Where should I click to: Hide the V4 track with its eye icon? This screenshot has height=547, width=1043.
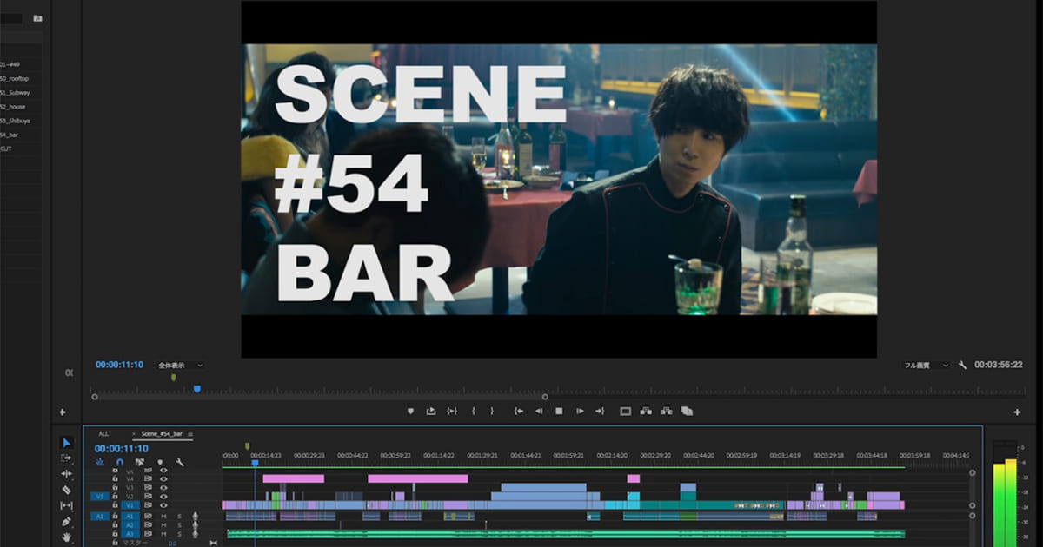pyautogui.click(x=163, y=478)
